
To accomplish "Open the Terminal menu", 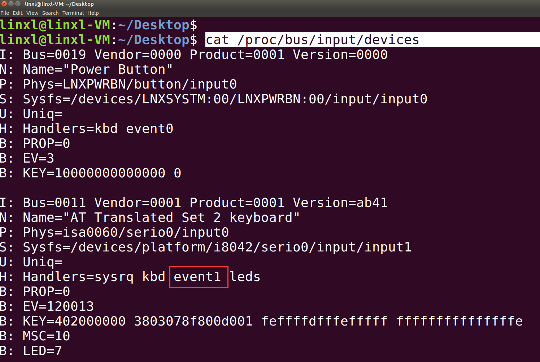I will click(x=73, y=13).
